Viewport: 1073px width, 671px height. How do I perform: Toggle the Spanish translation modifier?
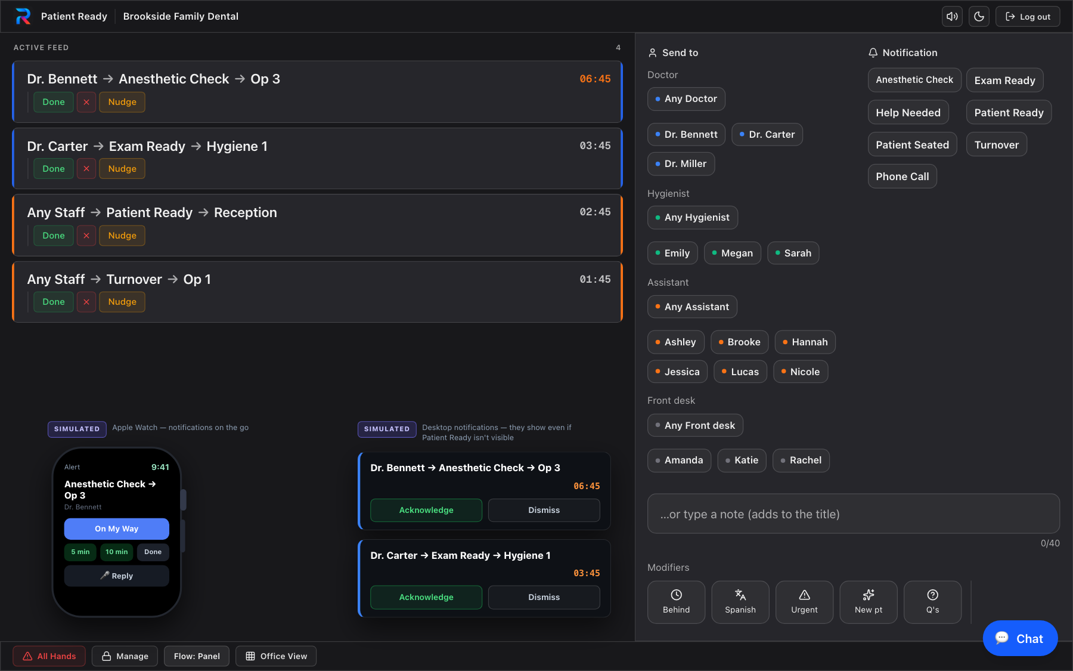(740, 602)
